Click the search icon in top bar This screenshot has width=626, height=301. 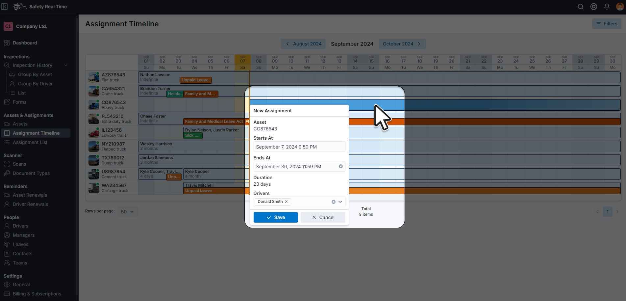(x=581, y=7)
